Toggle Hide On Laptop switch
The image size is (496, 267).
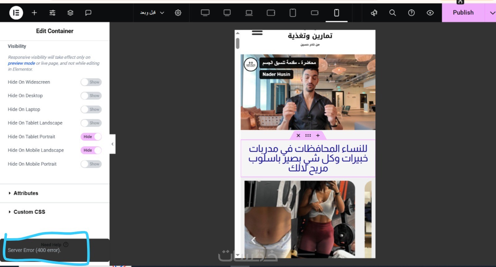[91, 109]
